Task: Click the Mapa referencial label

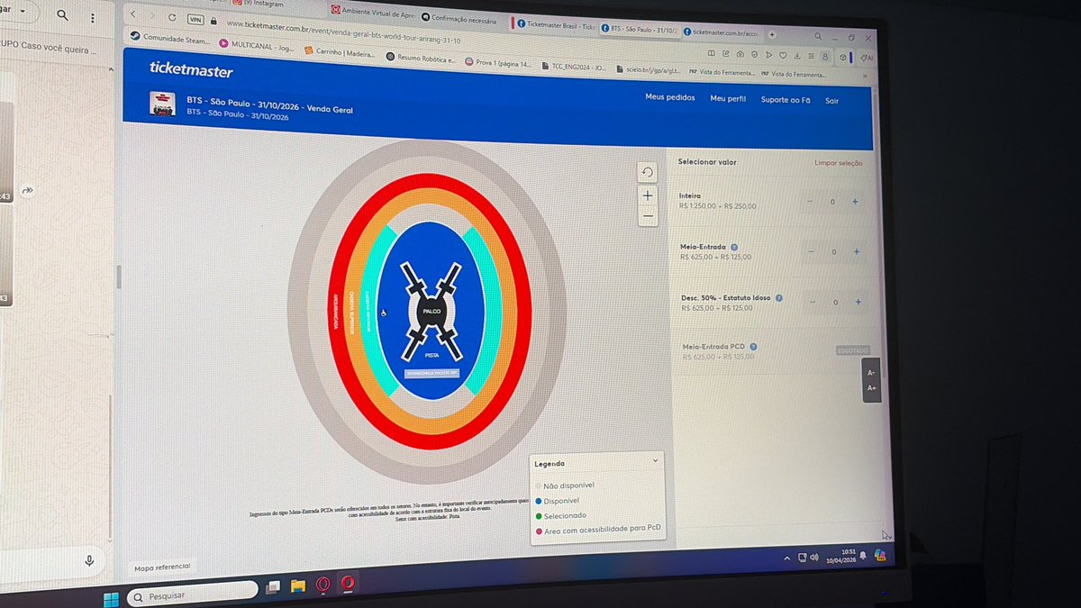Action: (x=162, y=568)
